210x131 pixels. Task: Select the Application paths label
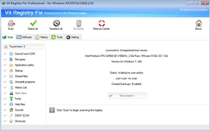click(x=24, y=65)
